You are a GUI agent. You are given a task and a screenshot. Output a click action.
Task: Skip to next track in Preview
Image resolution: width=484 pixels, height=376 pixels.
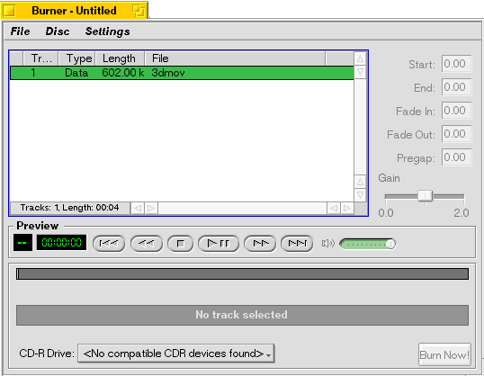point(297,244)
